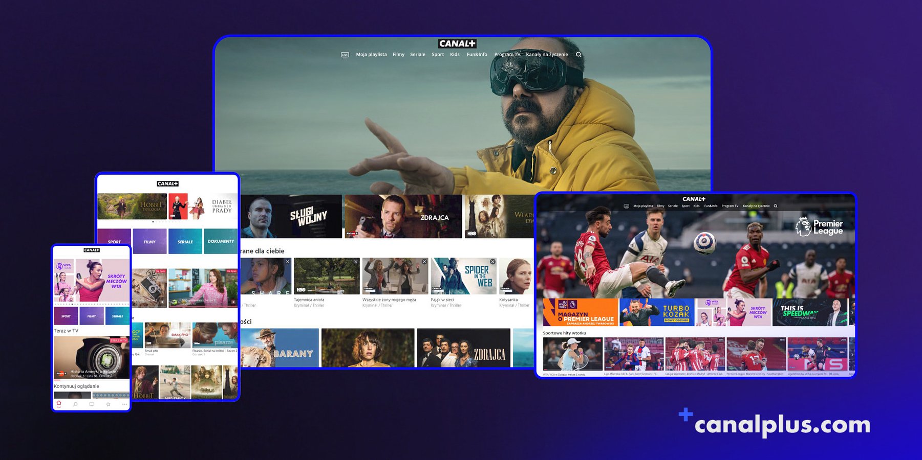This screenshot has height=460, width=922.
Task: Click the CANAL+ logo on the phone screen
Action: coord(92,250)
